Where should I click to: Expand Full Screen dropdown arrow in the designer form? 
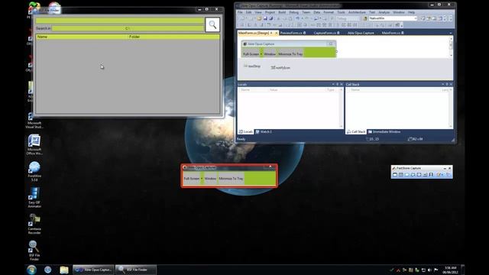(x=261, y=54)
